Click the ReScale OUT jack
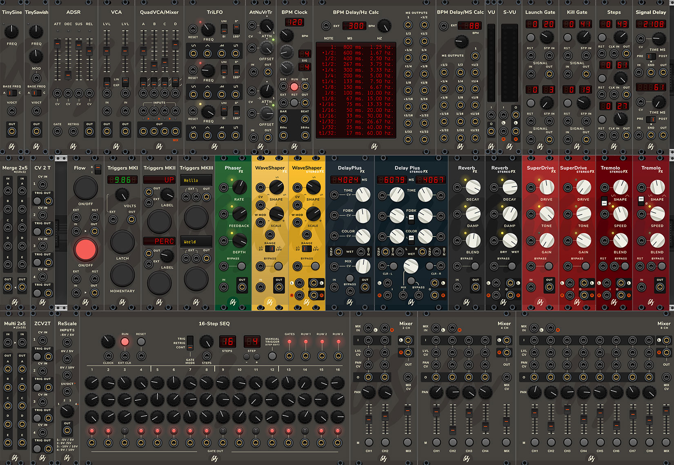The width and height of the screenshot is (674, 465). point(67,430)
